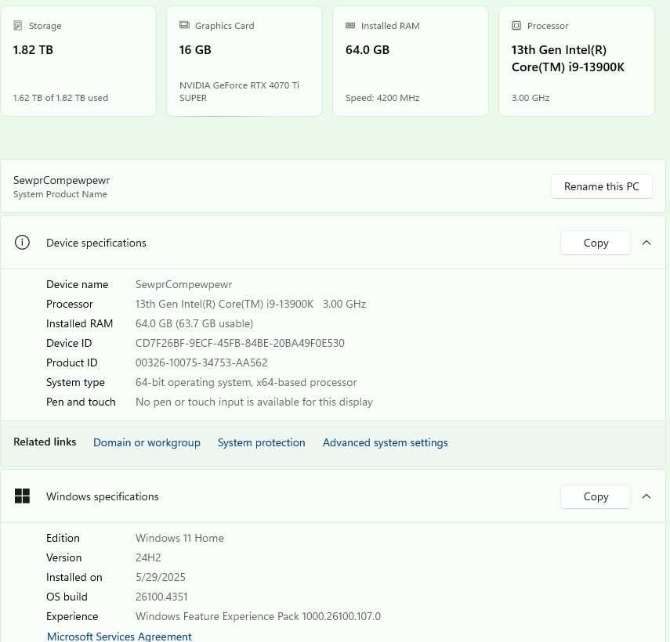
Task: Open the System protection link
Action: point(262,442)
